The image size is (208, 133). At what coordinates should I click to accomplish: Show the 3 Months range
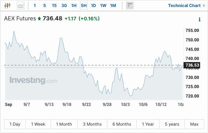(x=92, y=124)
